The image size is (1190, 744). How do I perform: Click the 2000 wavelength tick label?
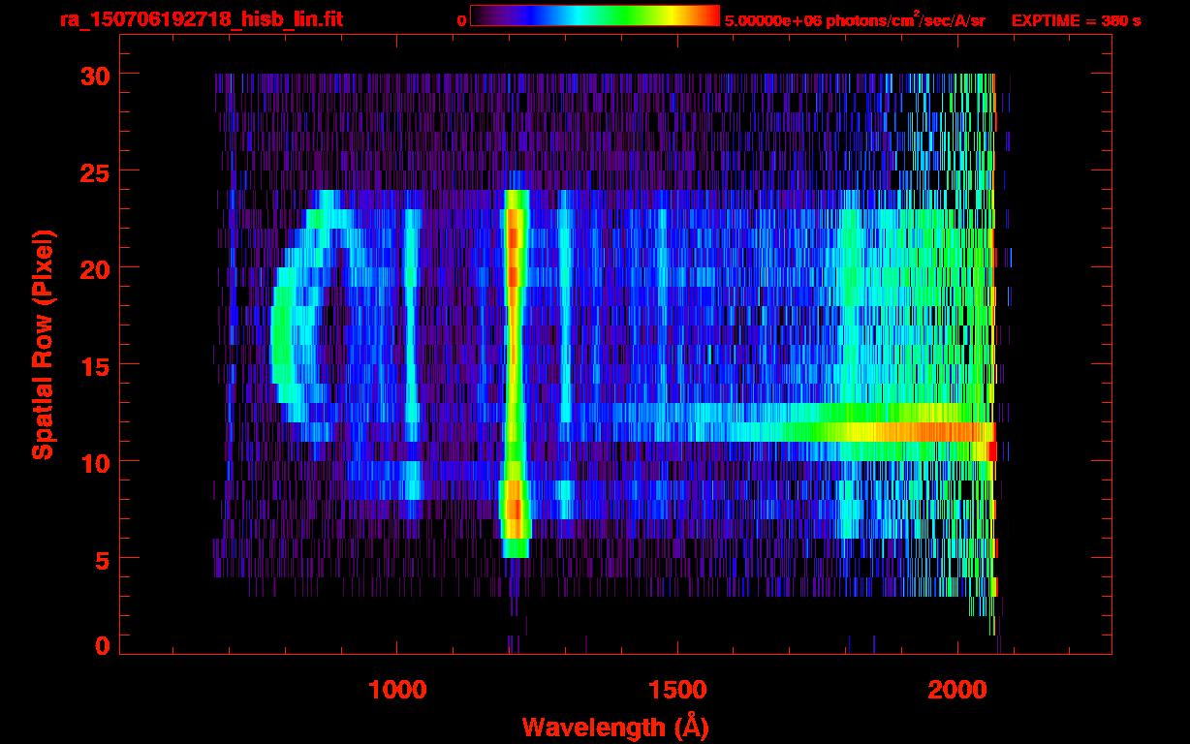click(956, 690)
